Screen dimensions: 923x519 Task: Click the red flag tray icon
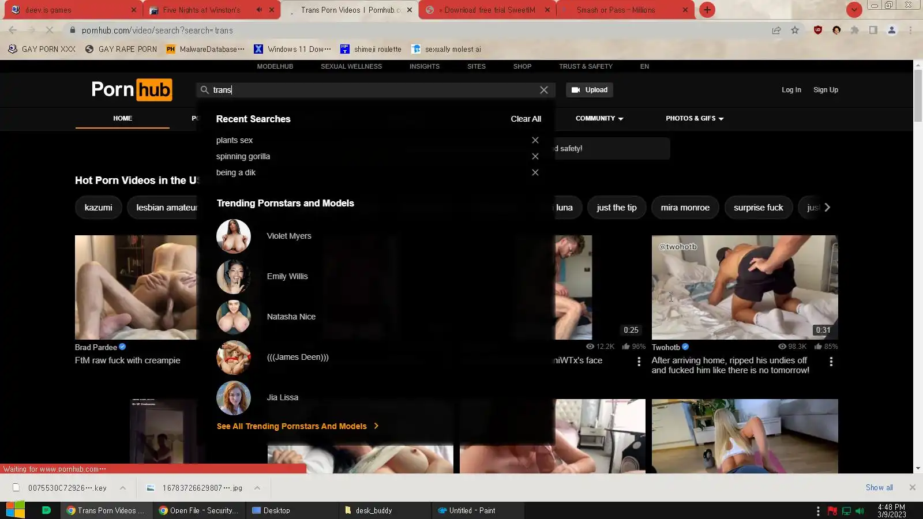[832, 511]
